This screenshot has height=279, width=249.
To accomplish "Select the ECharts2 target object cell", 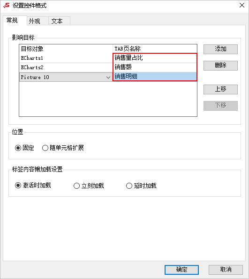I will [x=66, y=67].
